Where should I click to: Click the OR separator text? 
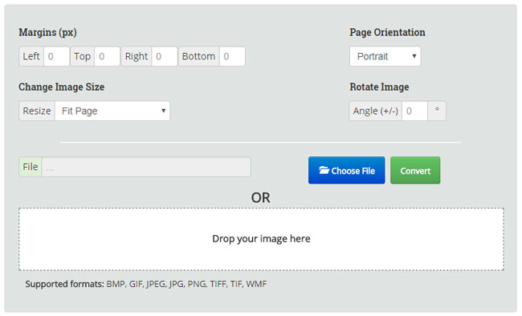coord(261,198)
